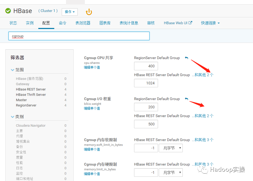The height and width of the screenshot is (181, 253).
Task: Click 编辑单个值 under blkio.weight
Action: tap(92, 109)
